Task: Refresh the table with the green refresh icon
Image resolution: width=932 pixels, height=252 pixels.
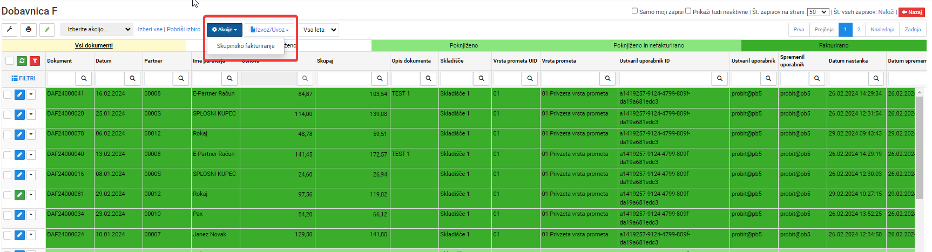Action: [22, 61]
